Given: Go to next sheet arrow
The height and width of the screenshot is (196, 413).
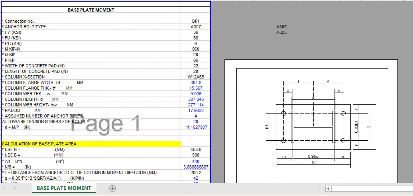Looking at the screenshot, I should pos(15,188).
